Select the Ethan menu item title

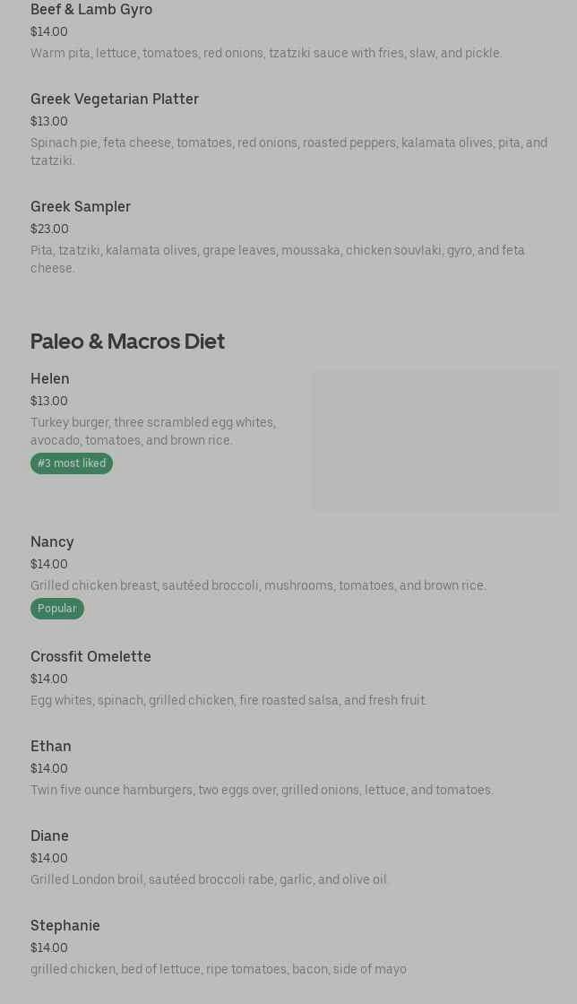[x=51, y=746]
